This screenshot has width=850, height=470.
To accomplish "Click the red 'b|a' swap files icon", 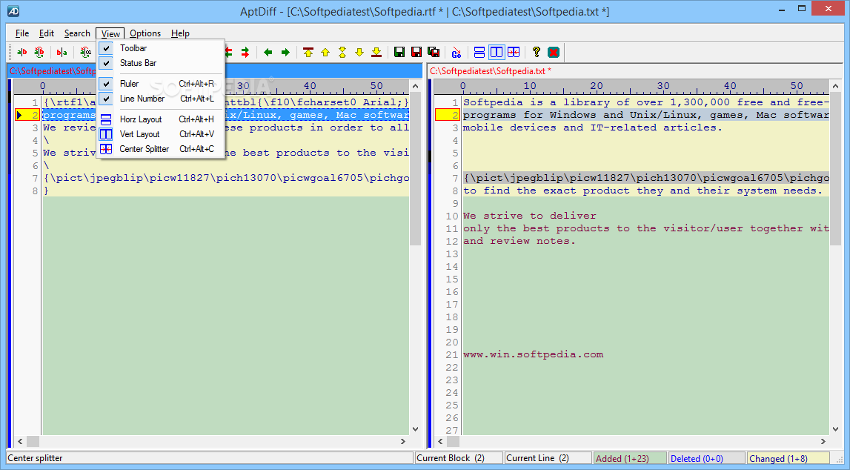I will tap(62, 52).
